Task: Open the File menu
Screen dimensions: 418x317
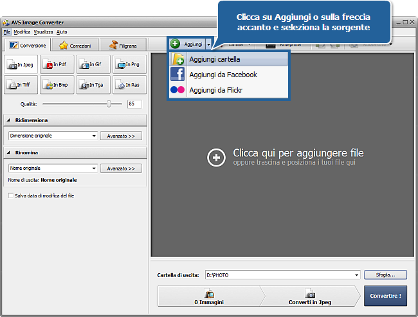Action: [7, 32]
